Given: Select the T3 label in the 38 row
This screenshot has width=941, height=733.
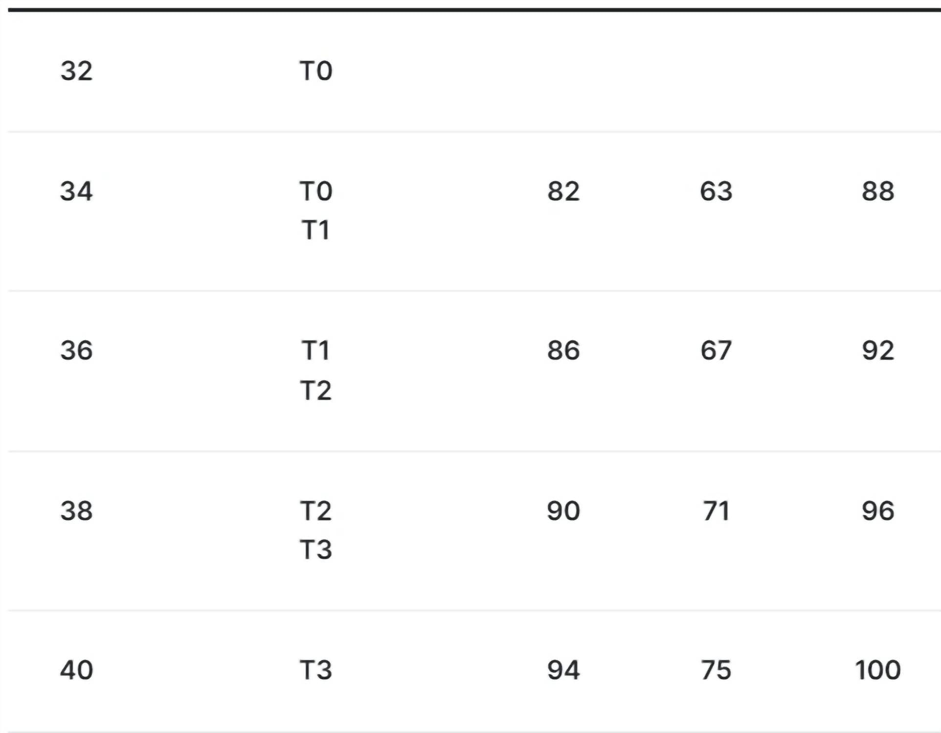Looking at the screenshot, I should coord(316,550).
